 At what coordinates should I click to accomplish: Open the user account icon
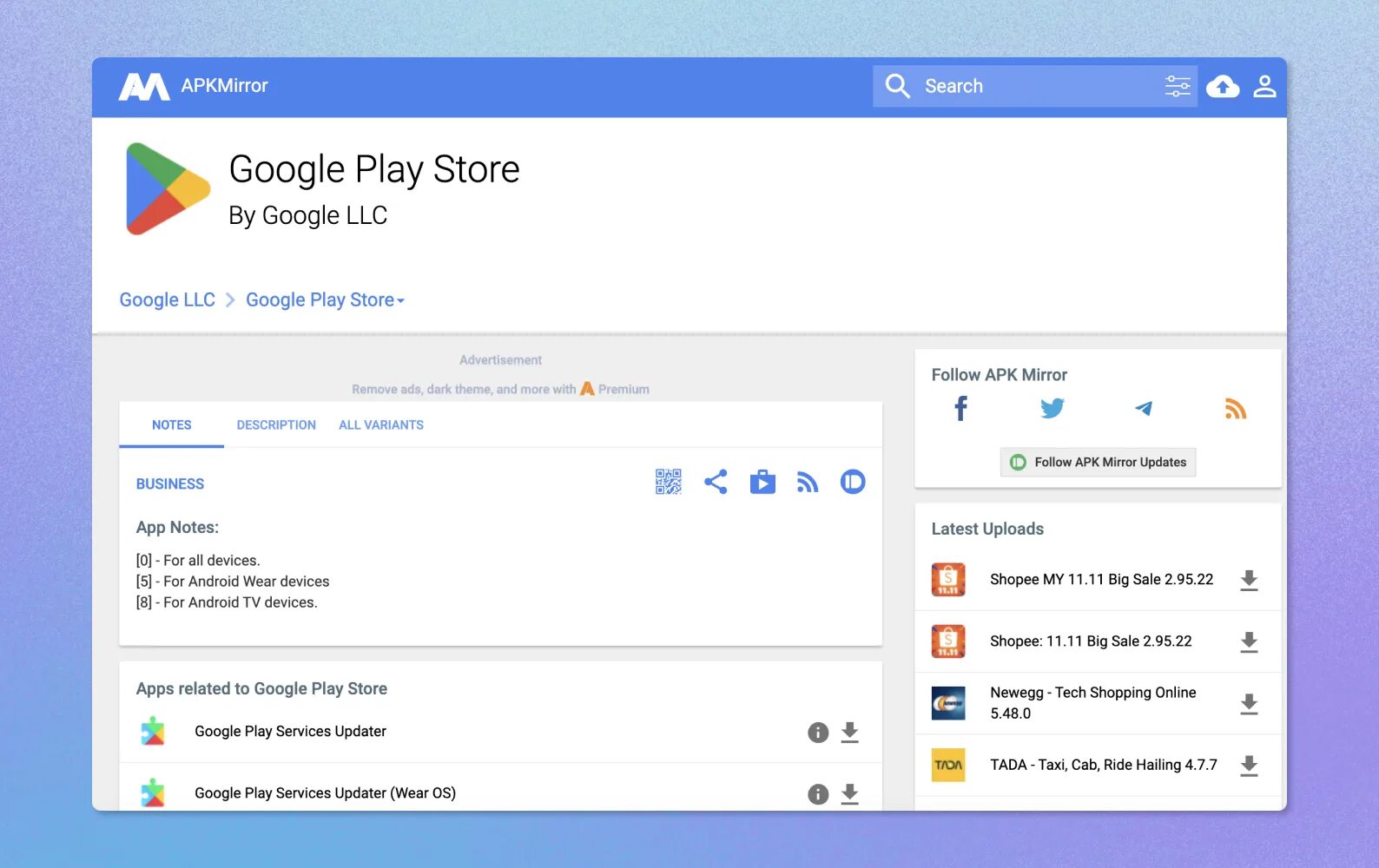coord(1264,86)
